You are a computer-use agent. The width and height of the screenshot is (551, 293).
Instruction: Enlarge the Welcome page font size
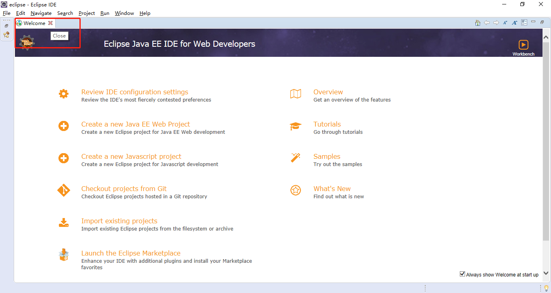[515, 23]
